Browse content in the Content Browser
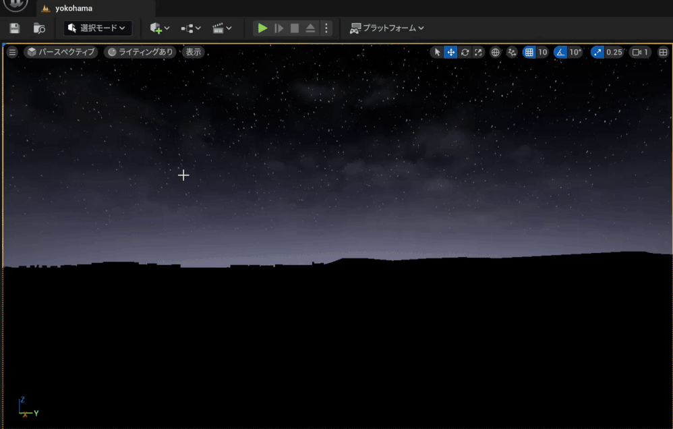This screenshot has height=429, width=673. coord(38,28)
